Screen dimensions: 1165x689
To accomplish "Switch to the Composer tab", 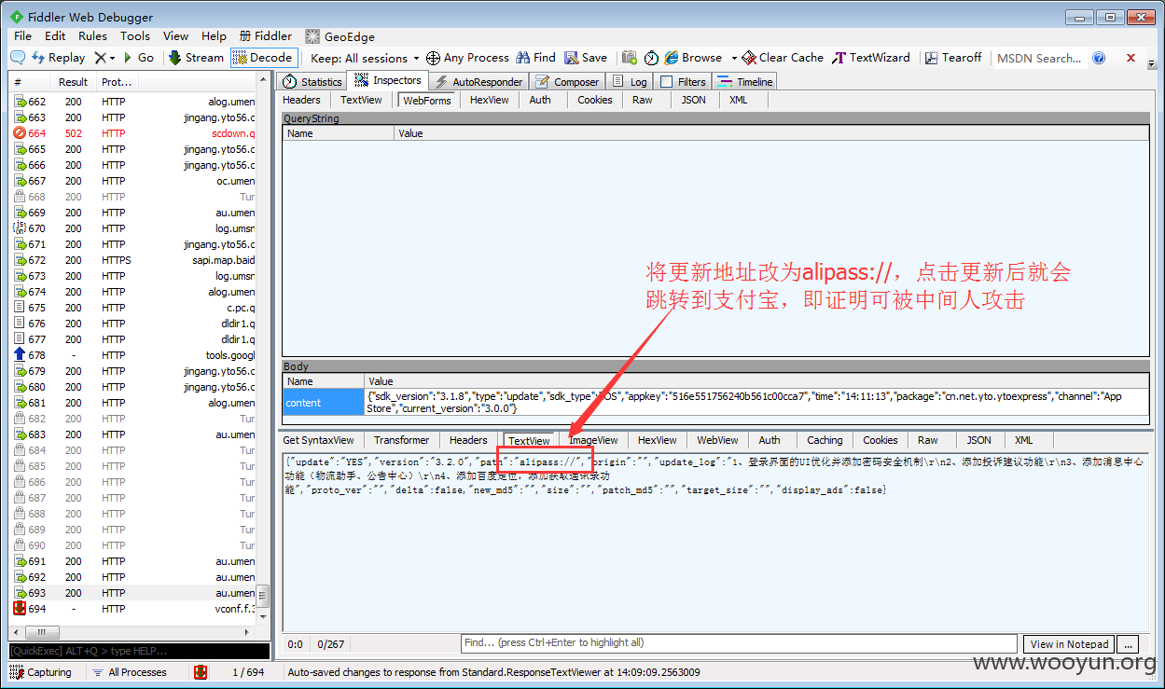I will tap(568, 82).
